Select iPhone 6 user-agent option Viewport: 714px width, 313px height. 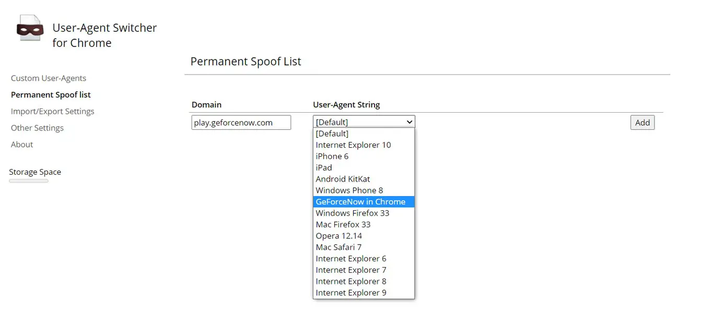(364, 156)
